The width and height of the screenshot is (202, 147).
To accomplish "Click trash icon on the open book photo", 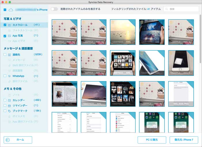I will (x=54, y=84).
